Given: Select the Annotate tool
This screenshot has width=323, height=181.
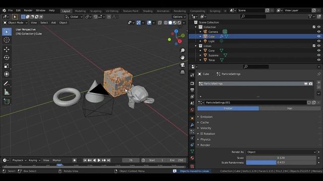Looking at the screenshot, I should pyautogui.click(x=7, y=83).
